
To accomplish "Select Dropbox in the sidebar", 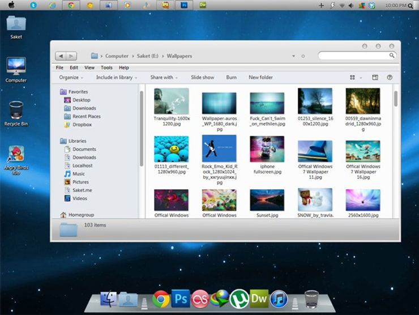I will [x=78, y=125].
